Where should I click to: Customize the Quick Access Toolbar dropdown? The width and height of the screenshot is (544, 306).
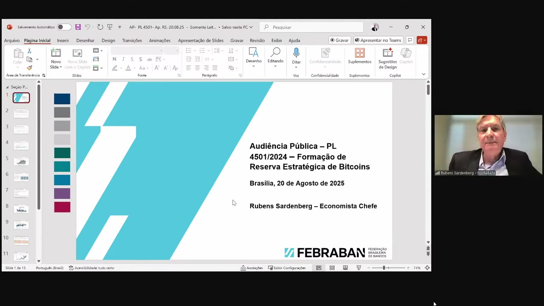pos(119,27)
